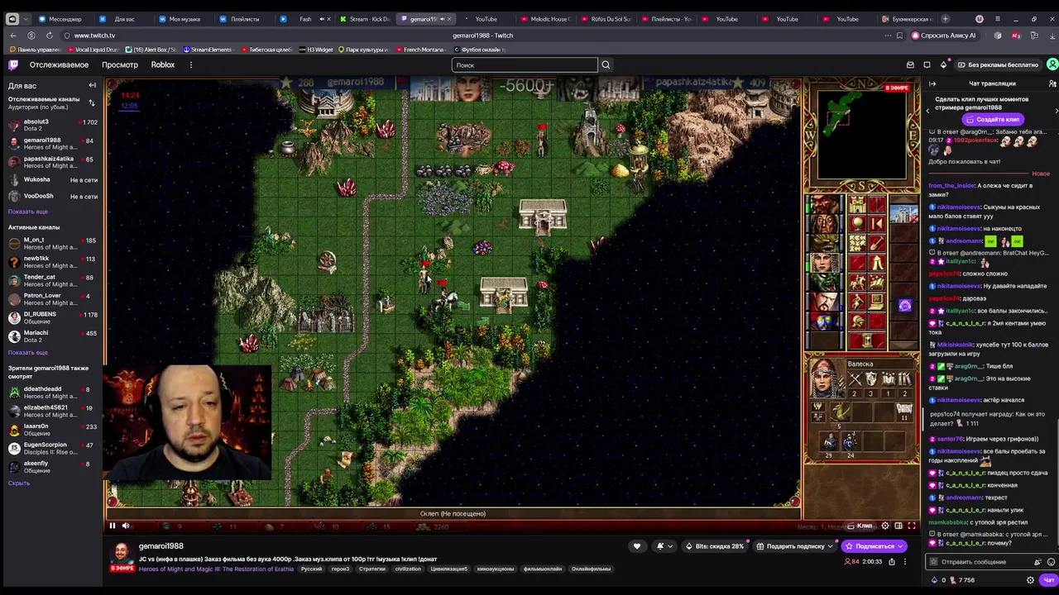Open the absolut3 channel in sidebar
This screenshot has width=1059, height=595.
[x=52, y=125]
